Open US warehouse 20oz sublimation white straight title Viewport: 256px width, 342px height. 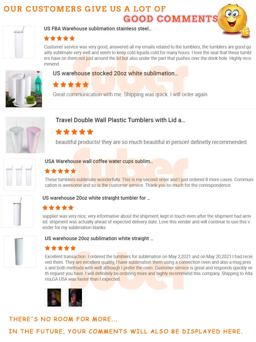point(99,239)
